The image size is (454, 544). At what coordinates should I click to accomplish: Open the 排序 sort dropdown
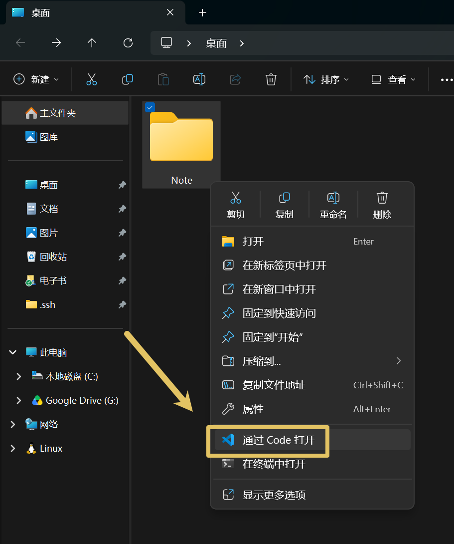pos(326,79)
